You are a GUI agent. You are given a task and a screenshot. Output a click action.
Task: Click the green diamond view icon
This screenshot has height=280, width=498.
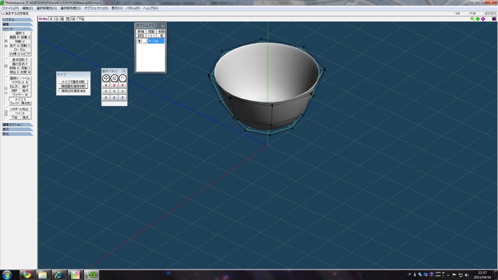click(478, 19)
